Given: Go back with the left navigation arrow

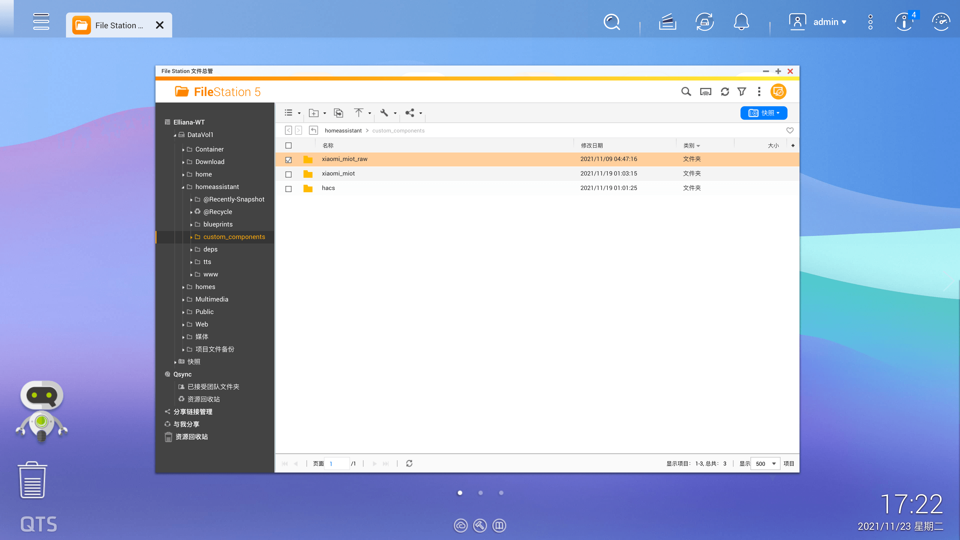Looking at the screenshot, I should point(288,130).
